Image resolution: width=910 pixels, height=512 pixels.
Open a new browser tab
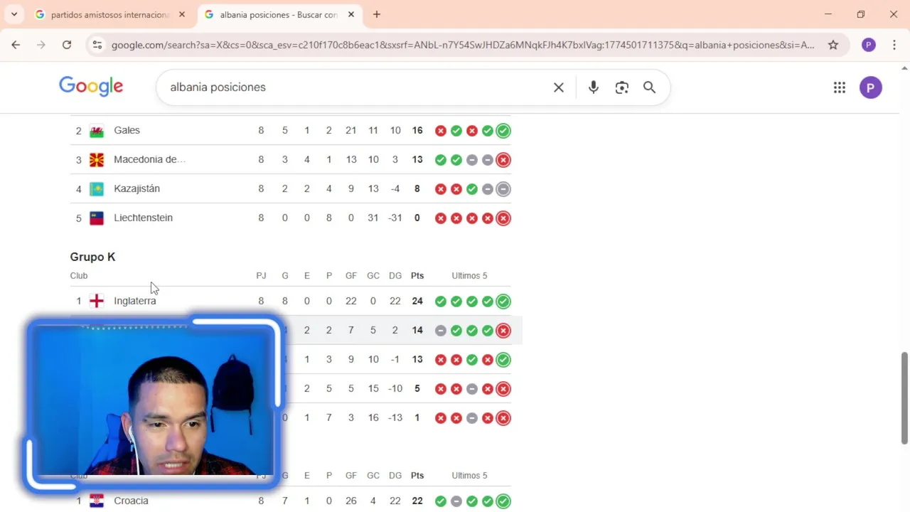tap(377, 14)
